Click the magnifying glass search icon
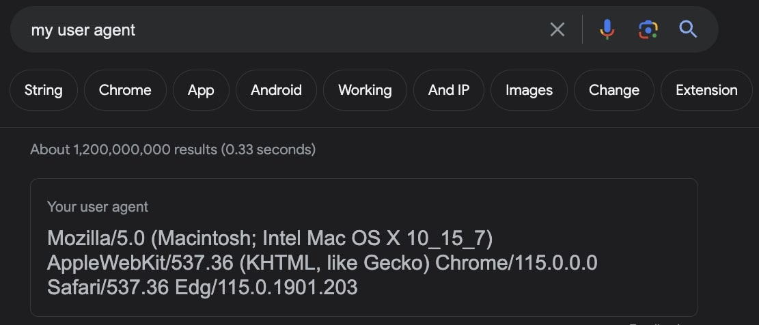Viewport: 759px width, 325px height. tap(687, 29)
